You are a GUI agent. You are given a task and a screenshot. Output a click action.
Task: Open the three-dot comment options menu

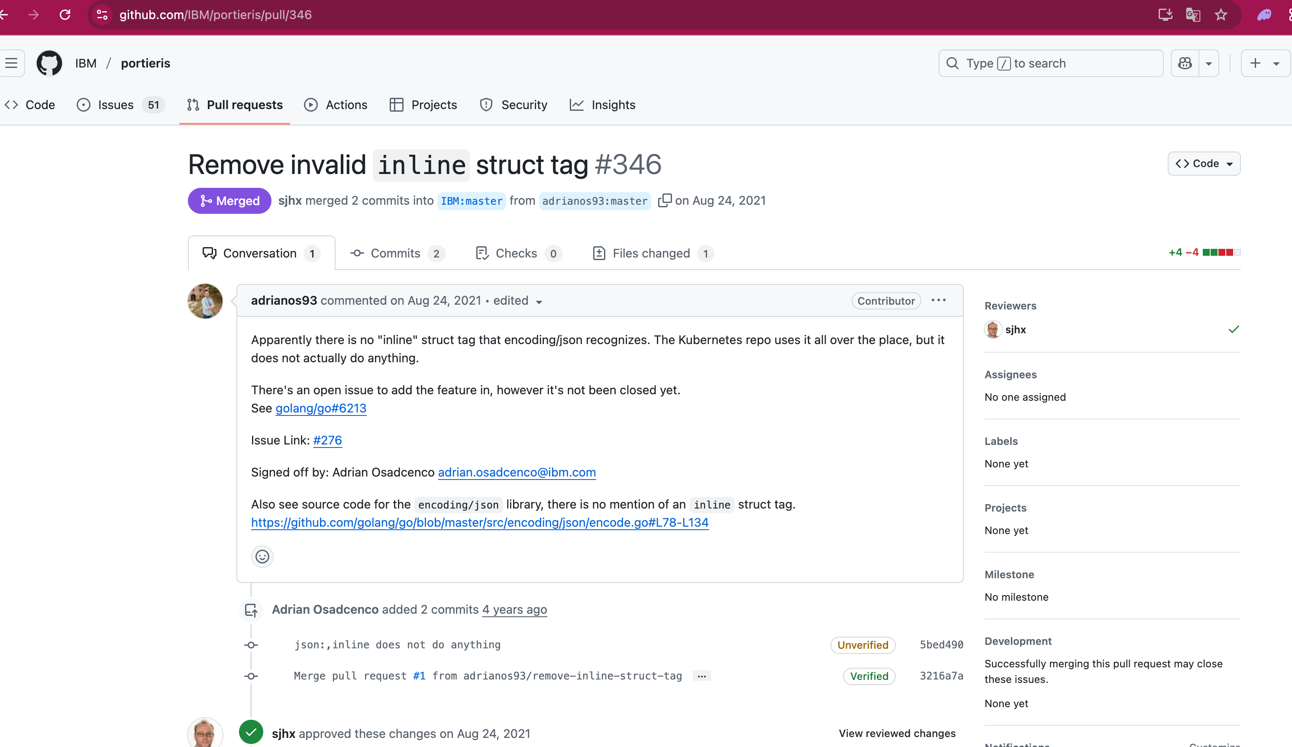click(938, 300)
